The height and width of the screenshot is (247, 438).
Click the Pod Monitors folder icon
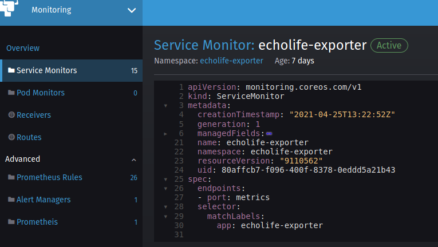[x=11, y=93]
